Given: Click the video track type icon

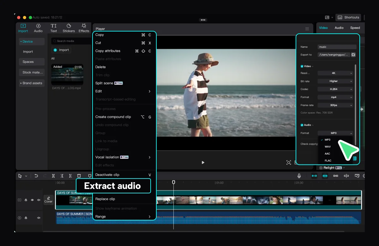Looking at the screenshot, I should 20,200.
